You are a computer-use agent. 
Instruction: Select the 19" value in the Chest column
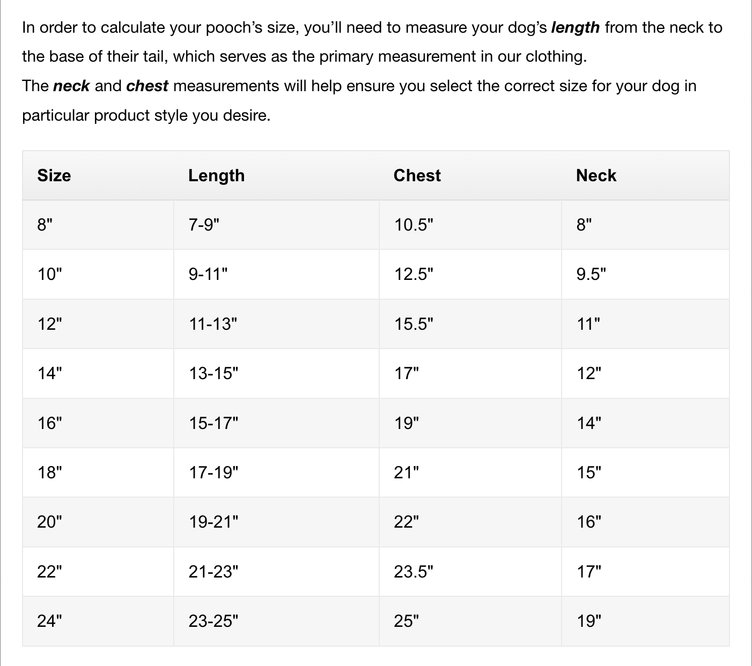pos(406,423)
